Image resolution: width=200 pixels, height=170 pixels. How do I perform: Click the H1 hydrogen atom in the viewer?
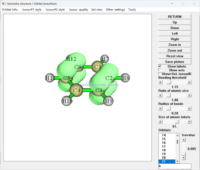[x=50, y=78]
